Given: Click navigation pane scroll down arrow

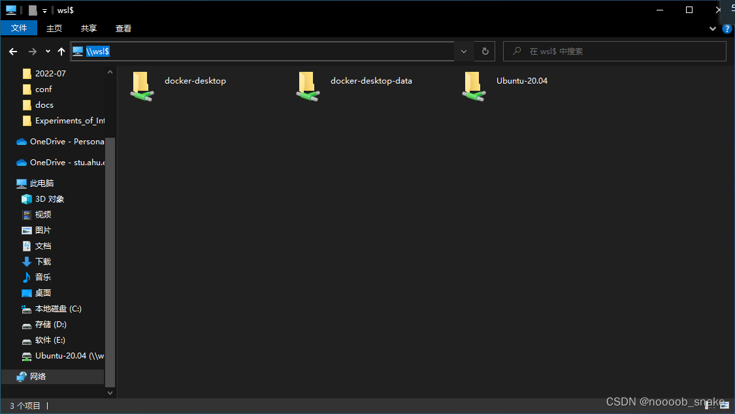Looking at the screenshot, I should (x=110, y=393).
